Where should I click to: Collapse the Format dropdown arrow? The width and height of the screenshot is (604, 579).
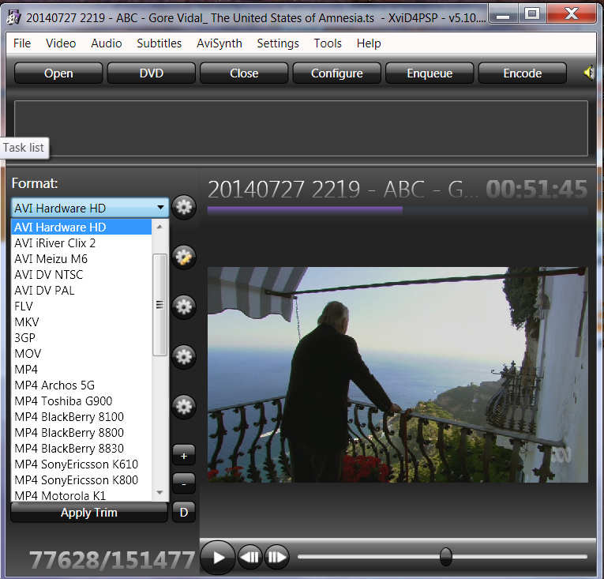(x=160, y=208)
